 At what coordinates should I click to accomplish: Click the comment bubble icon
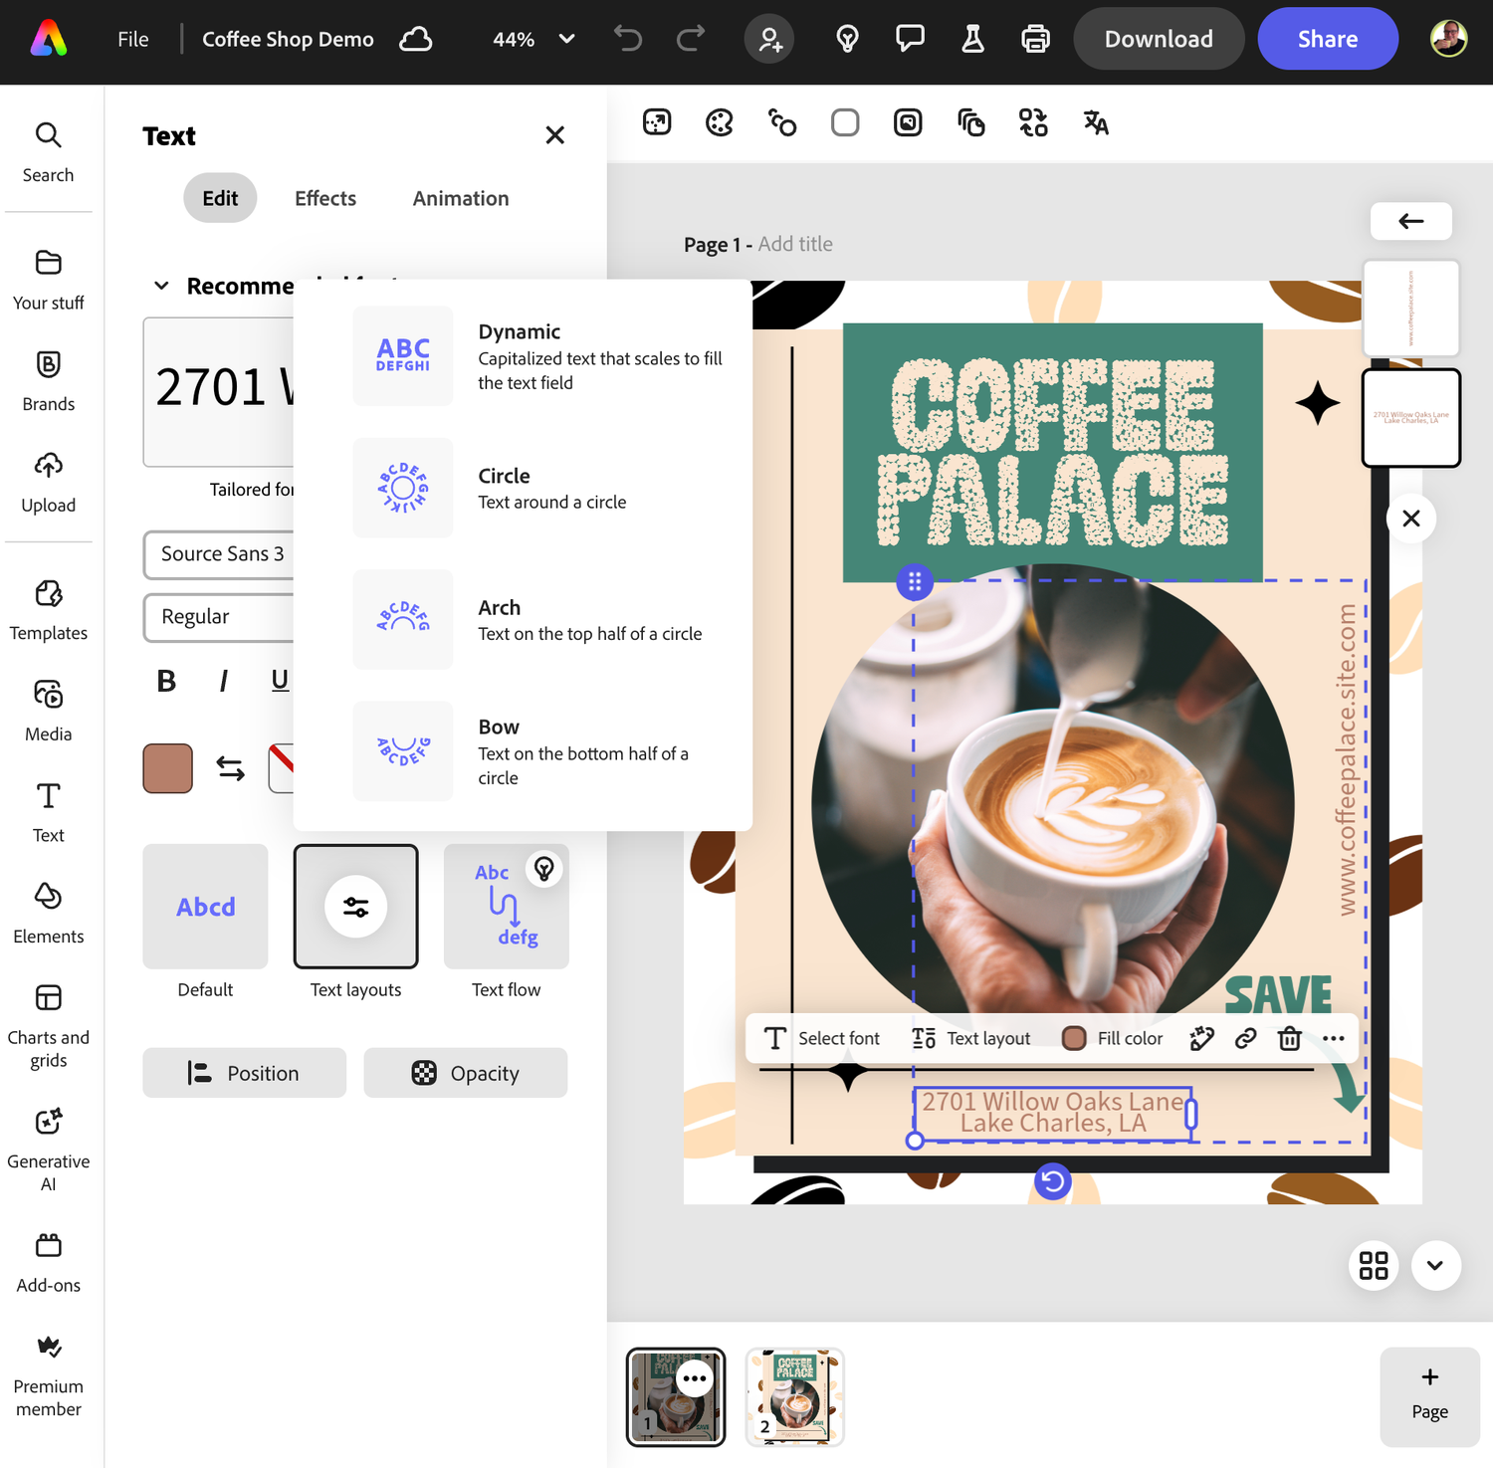pos(909,39)
